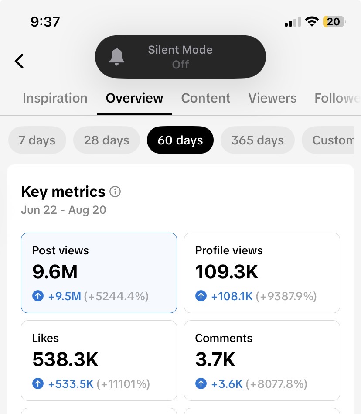Tap the Profile views up-arrow icon
Screen dimensions: 361x414
pos(201,296)
